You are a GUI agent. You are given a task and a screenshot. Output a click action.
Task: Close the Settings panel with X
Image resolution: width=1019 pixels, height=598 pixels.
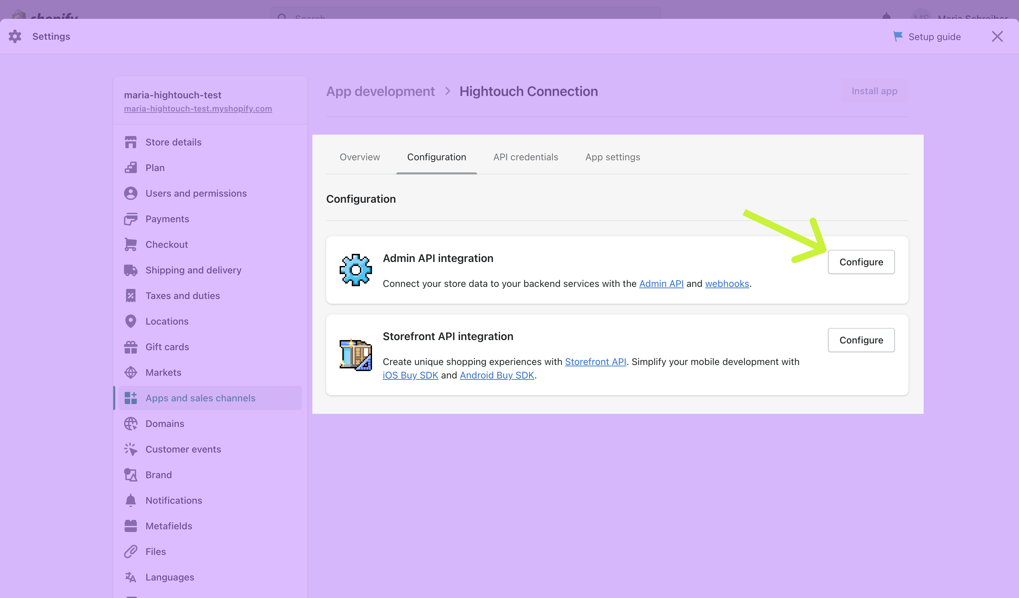point(997,36)
